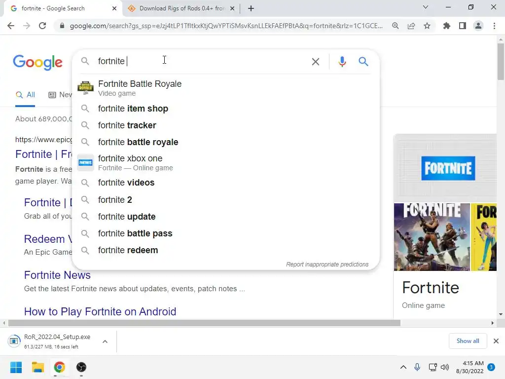Show hidden system tray icons
The width and height of the screenshot is (505, 379).
click(x=403, y=367)
